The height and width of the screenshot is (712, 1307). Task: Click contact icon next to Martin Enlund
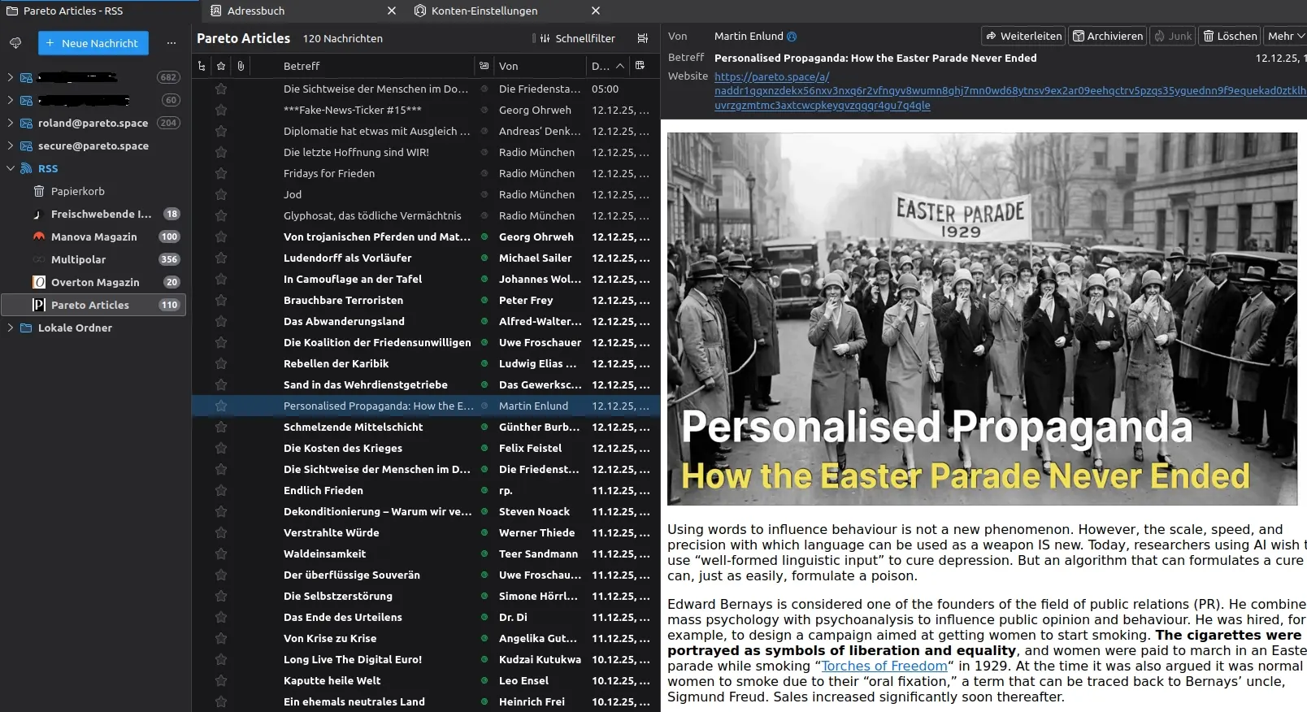792,37
